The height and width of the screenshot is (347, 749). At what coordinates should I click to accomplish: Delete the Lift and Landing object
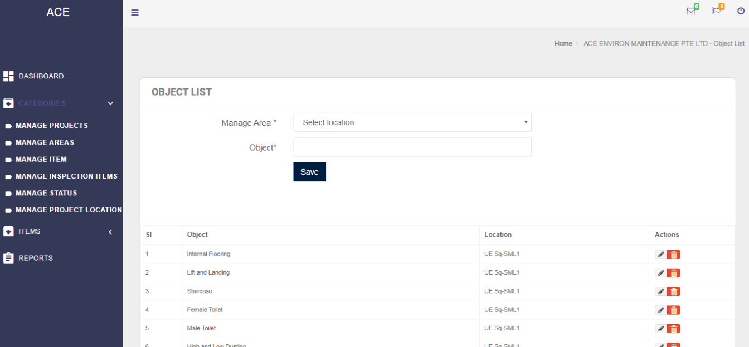(673, 273)
